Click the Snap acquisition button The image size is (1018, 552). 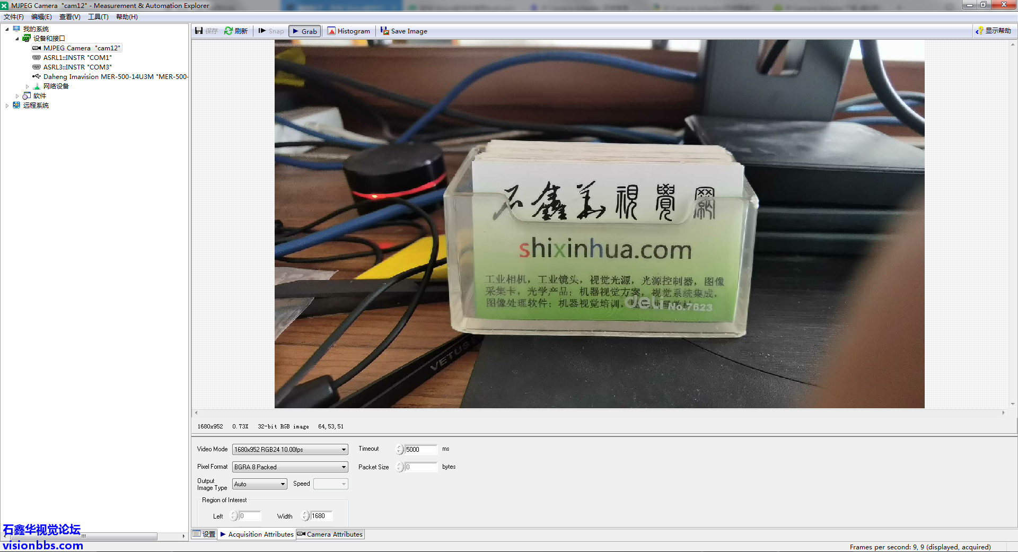point(271,31)
